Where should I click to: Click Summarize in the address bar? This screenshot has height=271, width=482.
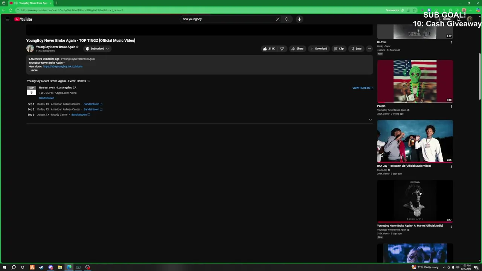click(x=395, y=10)
